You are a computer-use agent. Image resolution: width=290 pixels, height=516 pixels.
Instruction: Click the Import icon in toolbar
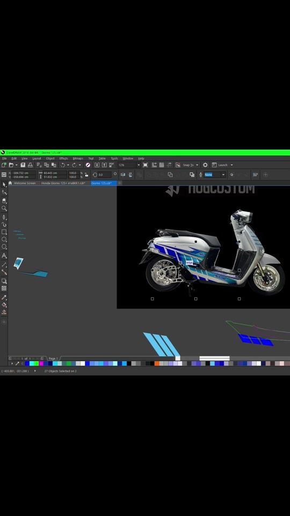click(x=97, y=165)
